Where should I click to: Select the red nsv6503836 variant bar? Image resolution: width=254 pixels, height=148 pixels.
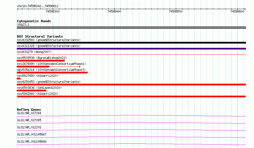[x=32, y=91]
